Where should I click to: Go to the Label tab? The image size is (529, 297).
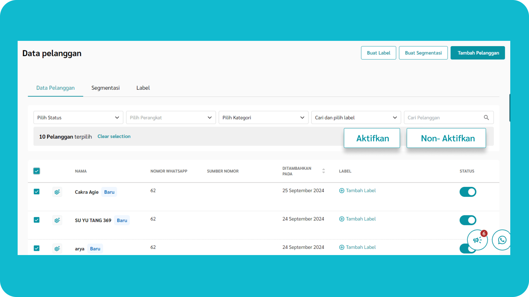[x=143, y=88]
